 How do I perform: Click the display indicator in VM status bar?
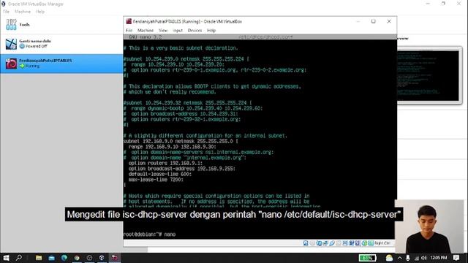tap(345, 243)
